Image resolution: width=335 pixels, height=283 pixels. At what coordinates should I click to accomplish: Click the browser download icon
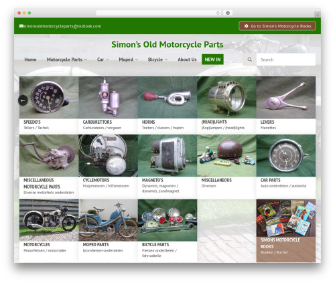pos(228,13)
